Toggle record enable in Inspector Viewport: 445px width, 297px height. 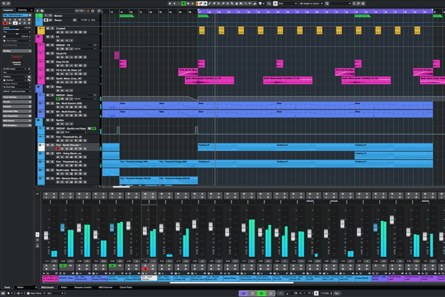coord(5,23)
